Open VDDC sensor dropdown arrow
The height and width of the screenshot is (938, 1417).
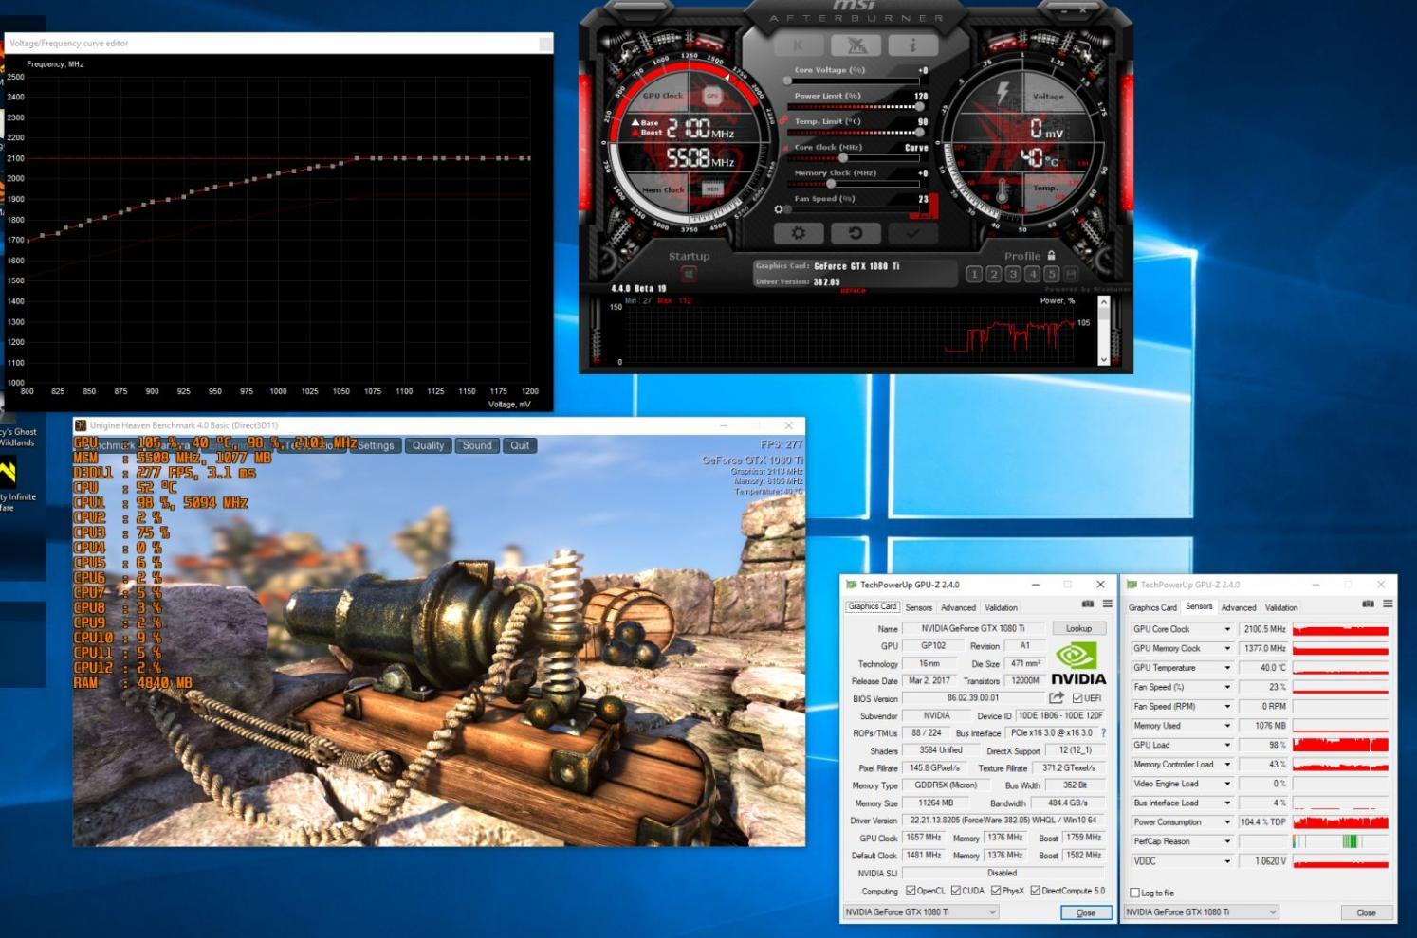[x=1227, y=861]
